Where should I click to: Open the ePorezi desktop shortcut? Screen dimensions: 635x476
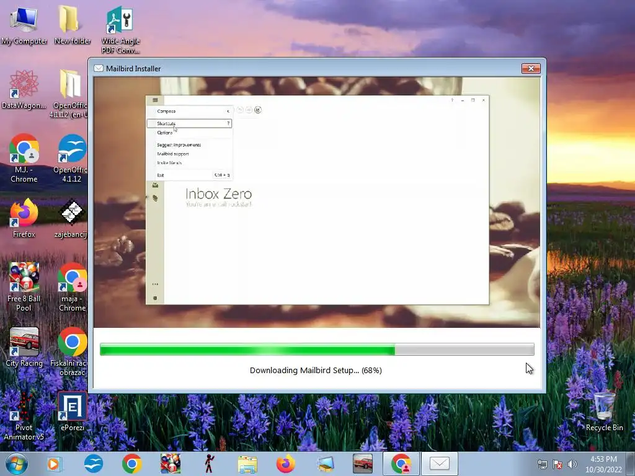point(72,412)
